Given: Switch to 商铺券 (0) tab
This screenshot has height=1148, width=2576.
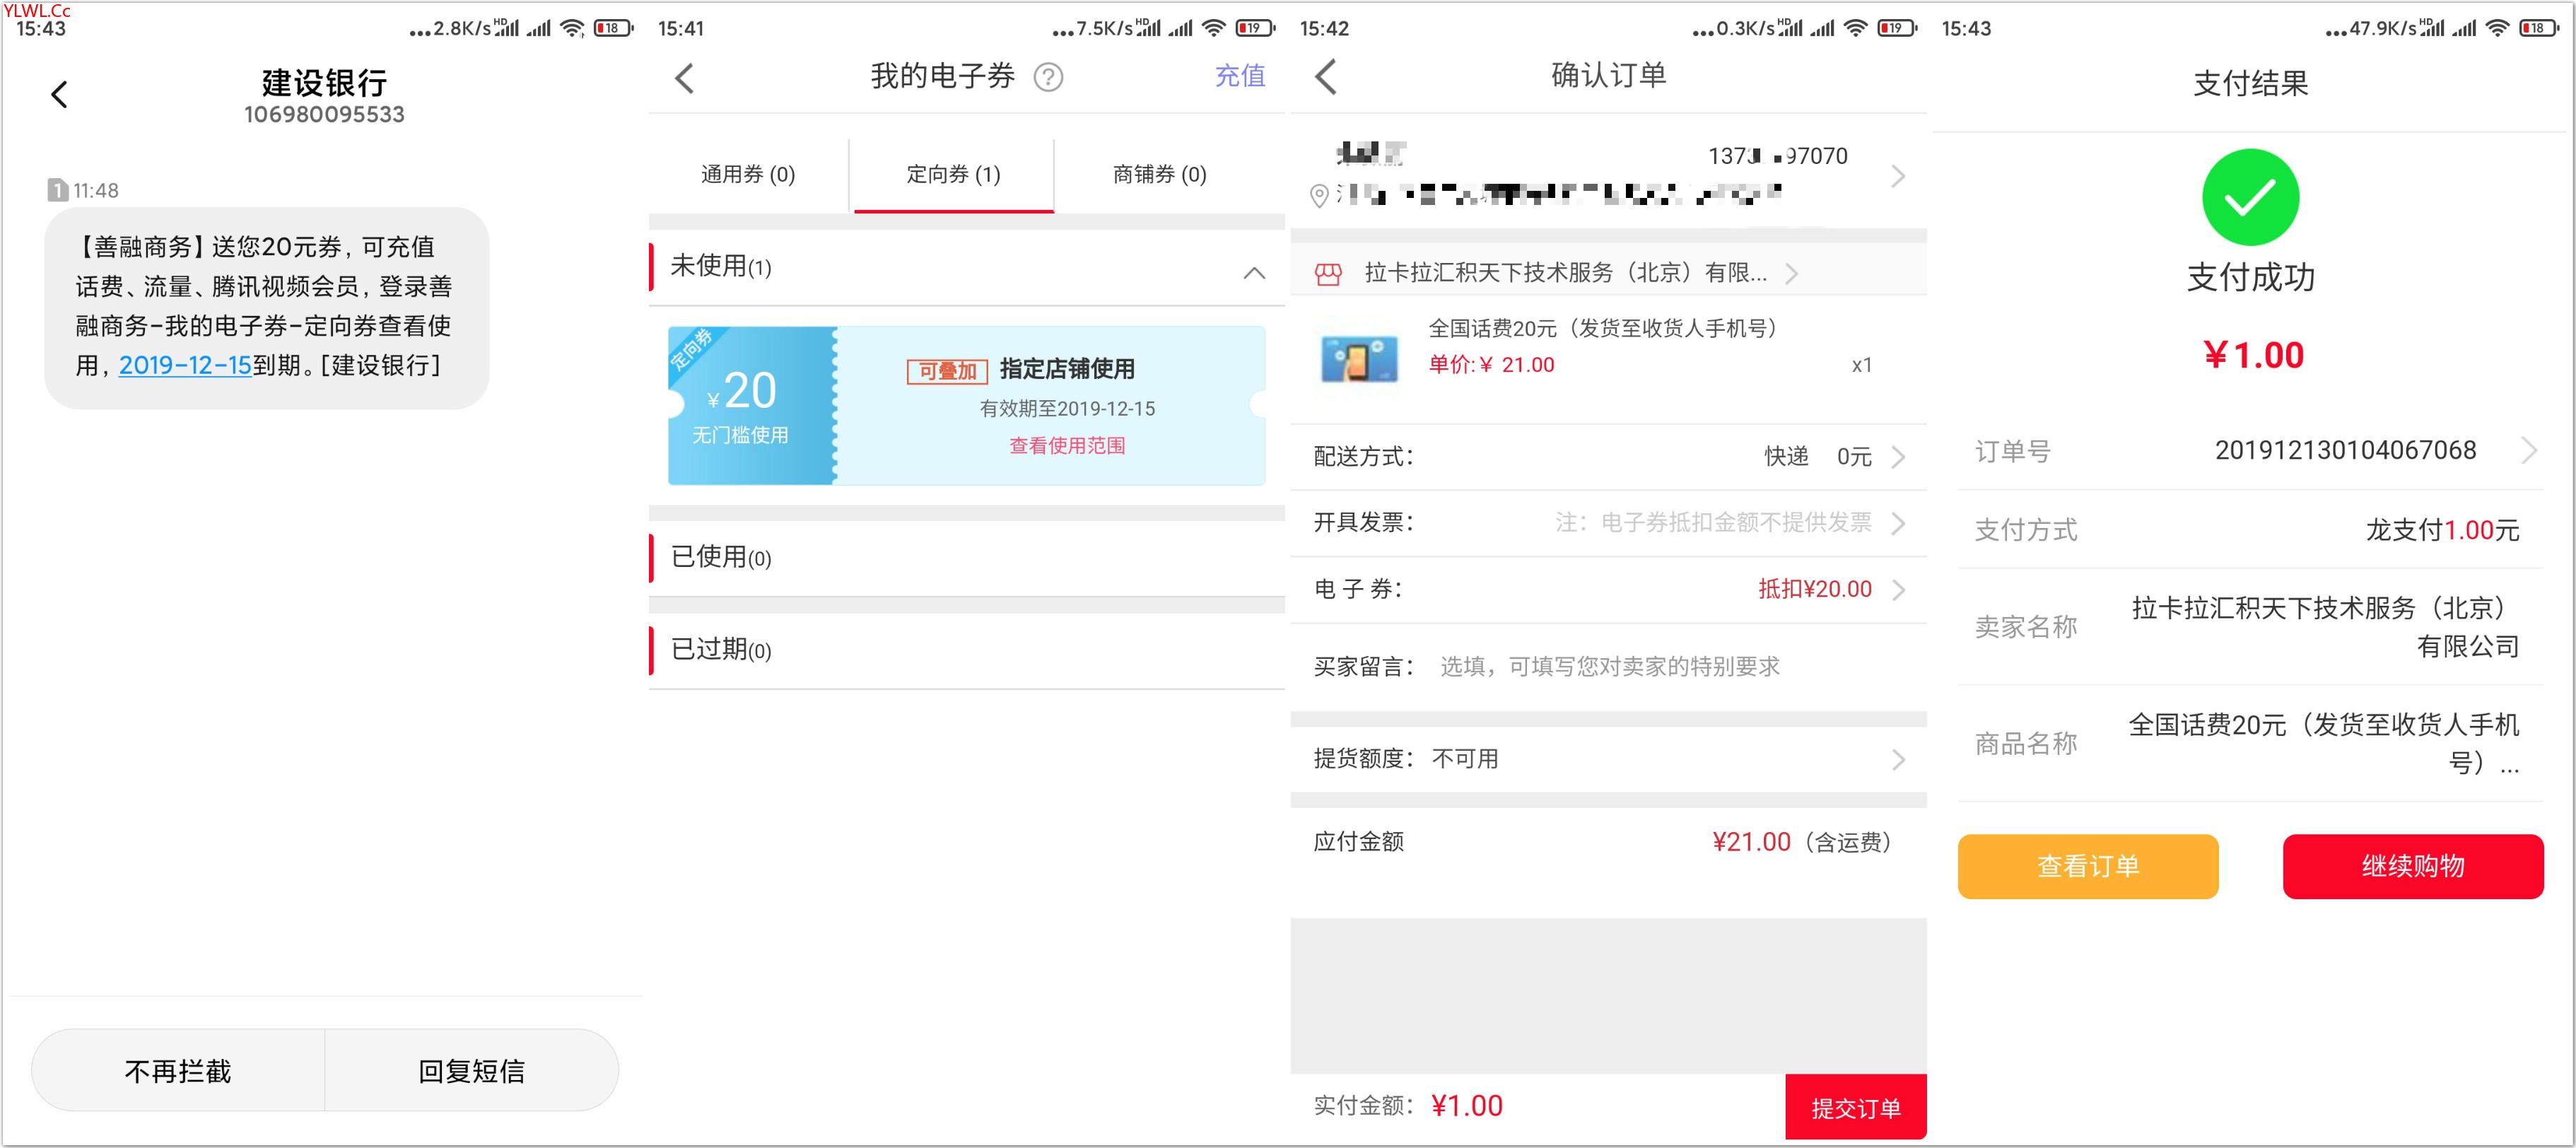Looking at the screenshot, I should click(x=1160, y=175).
